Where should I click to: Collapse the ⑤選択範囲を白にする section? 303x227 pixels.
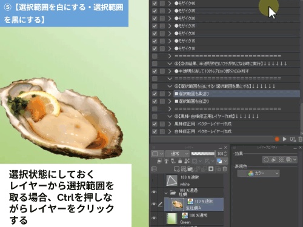pyautogui.click(x=170, y=86)
